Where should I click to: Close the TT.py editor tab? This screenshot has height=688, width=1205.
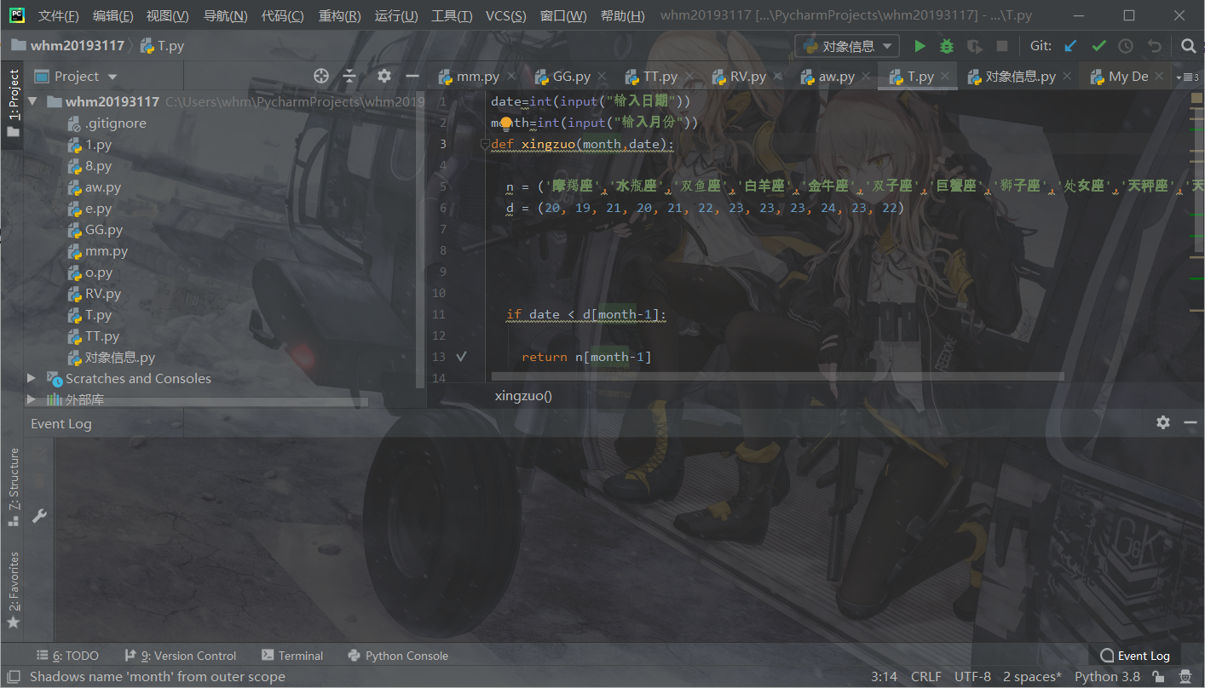[689, 77]
